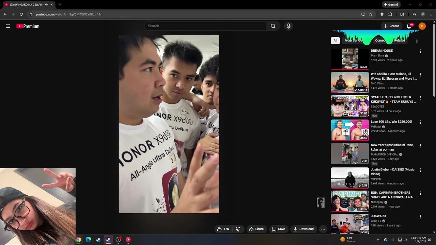
Task: Open YouTube notifications bell
Action: coord(409,26)
